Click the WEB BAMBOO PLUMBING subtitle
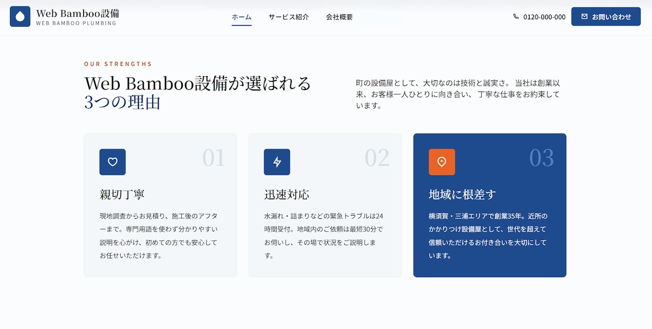The image size is (652, 329). 76,24
